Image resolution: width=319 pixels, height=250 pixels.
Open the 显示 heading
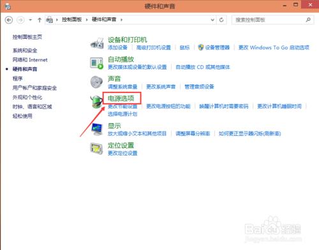[114, 126]
